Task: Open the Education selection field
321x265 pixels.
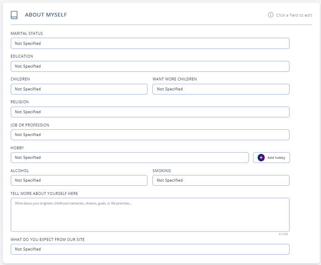Action: [x=150, y=66]
